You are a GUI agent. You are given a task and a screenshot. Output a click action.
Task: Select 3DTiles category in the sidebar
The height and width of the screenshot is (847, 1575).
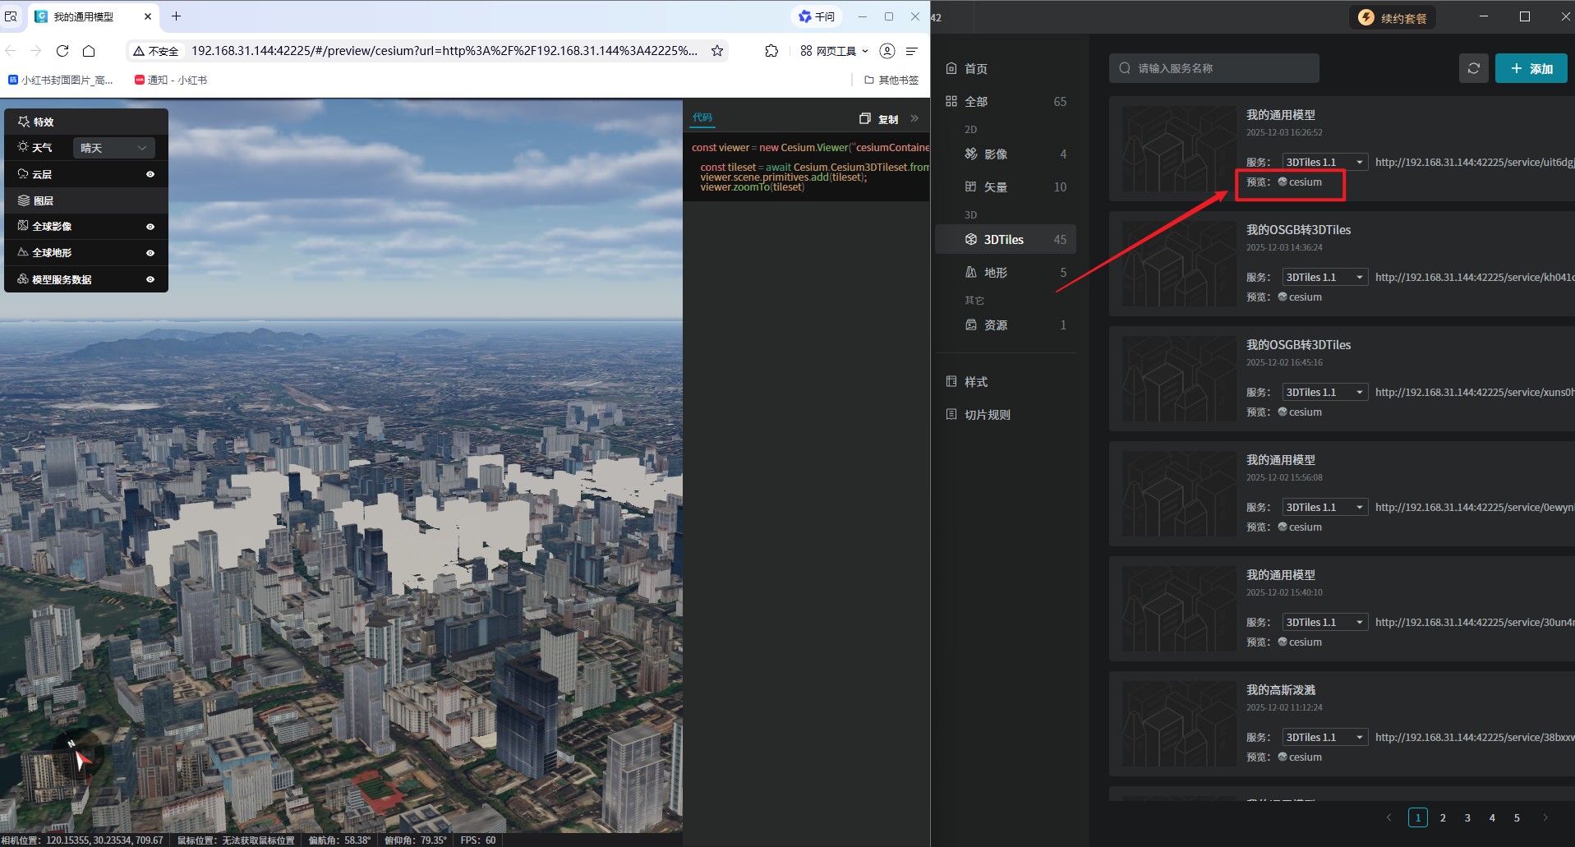1004,240
